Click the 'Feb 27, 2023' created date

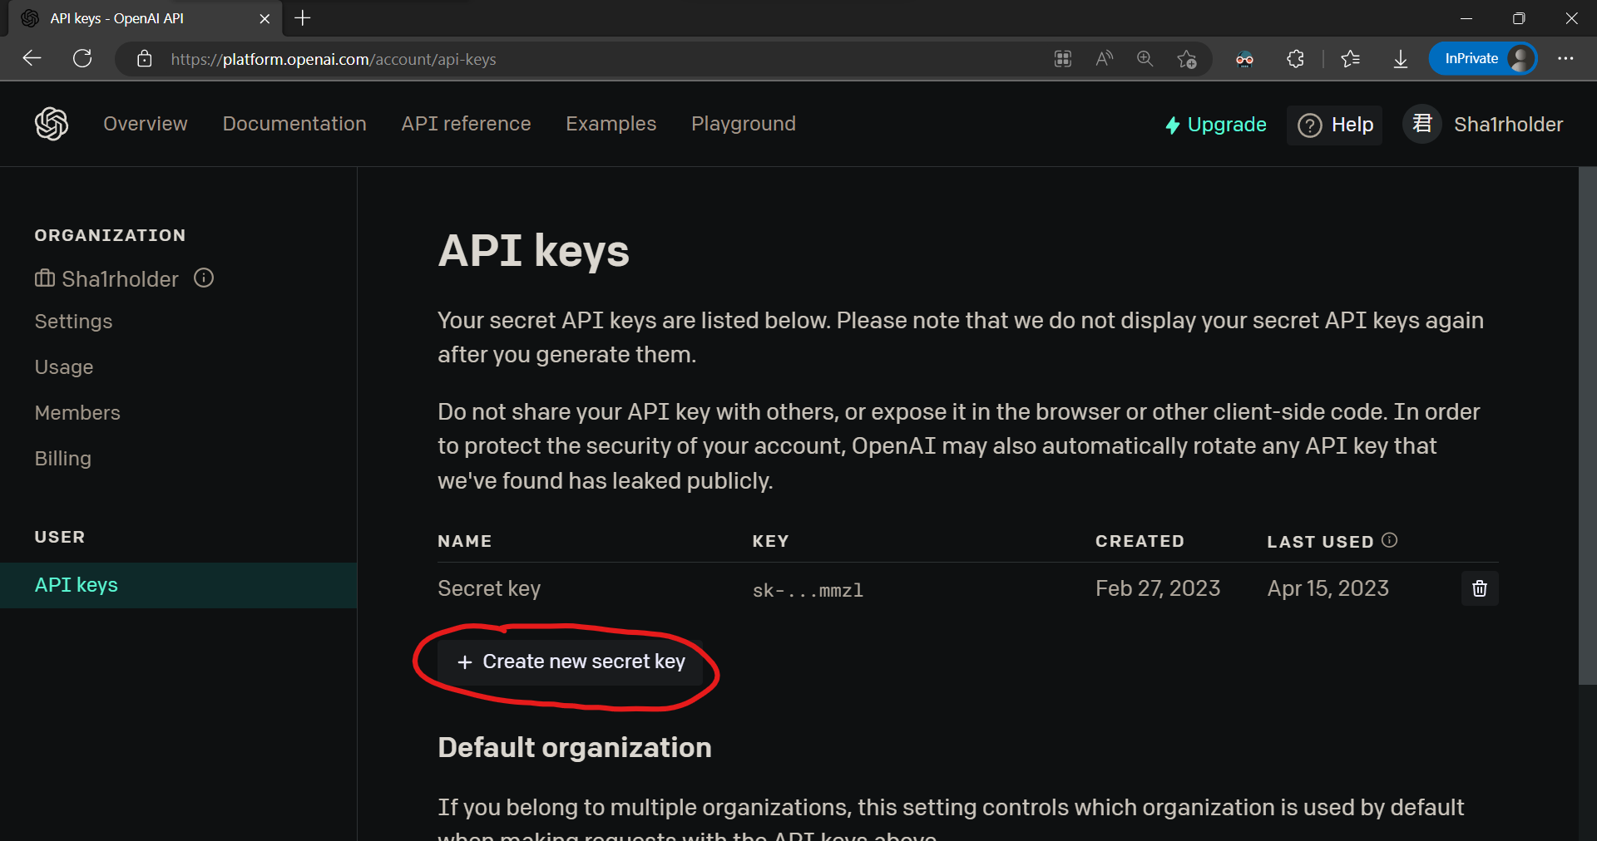[x=1158, y=588]
